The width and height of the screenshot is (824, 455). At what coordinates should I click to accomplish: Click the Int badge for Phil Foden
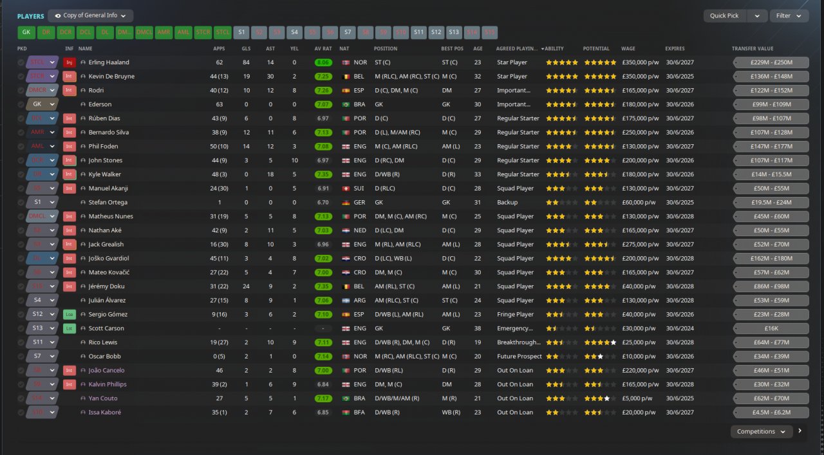70,147
